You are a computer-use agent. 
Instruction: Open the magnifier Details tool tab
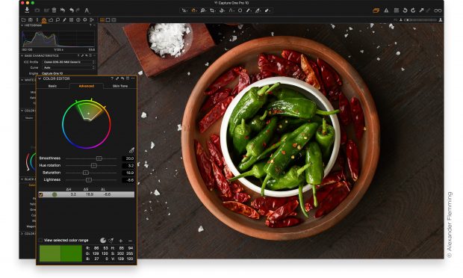click(58, 19)
